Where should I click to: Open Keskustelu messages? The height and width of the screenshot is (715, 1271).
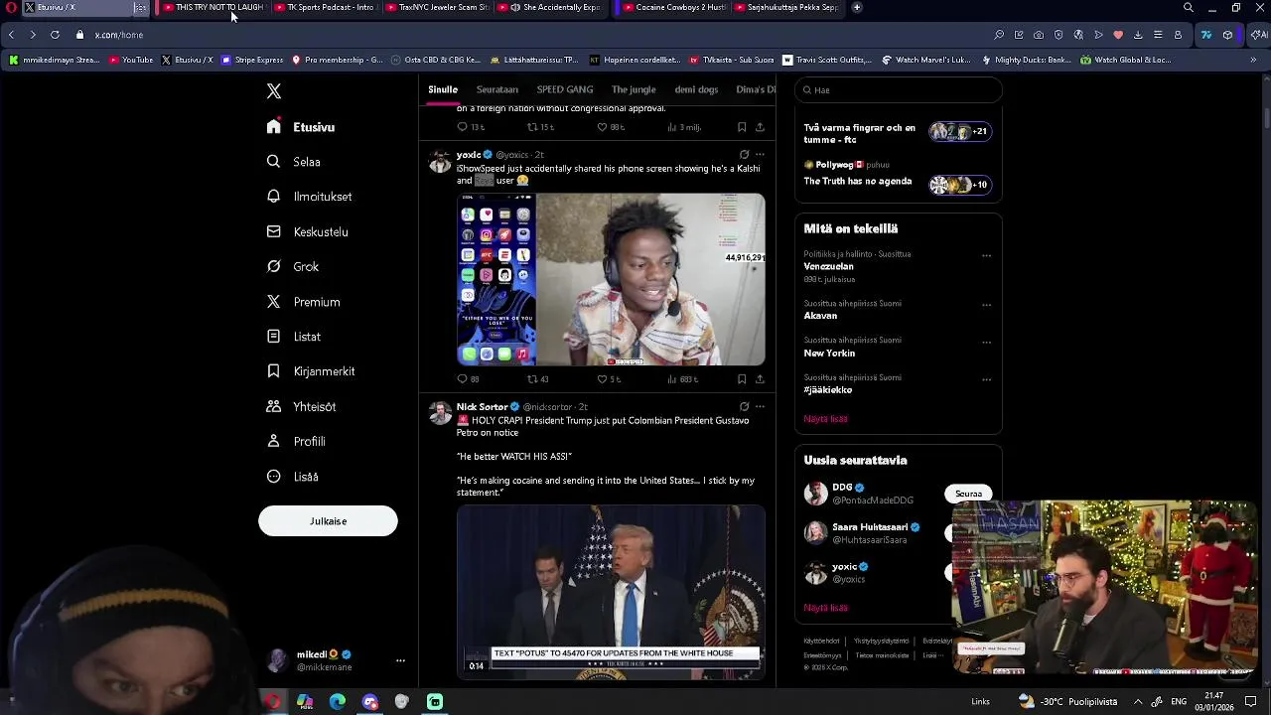click(x=308, y=231)
